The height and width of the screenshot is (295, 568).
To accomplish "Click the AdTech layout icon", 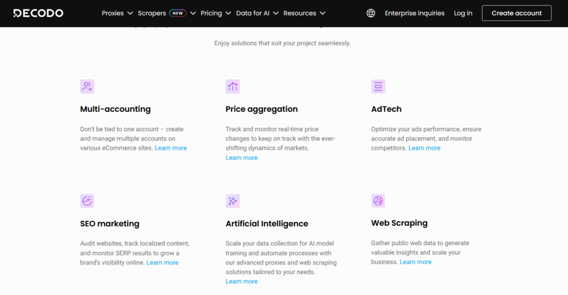I will point(378,86).
